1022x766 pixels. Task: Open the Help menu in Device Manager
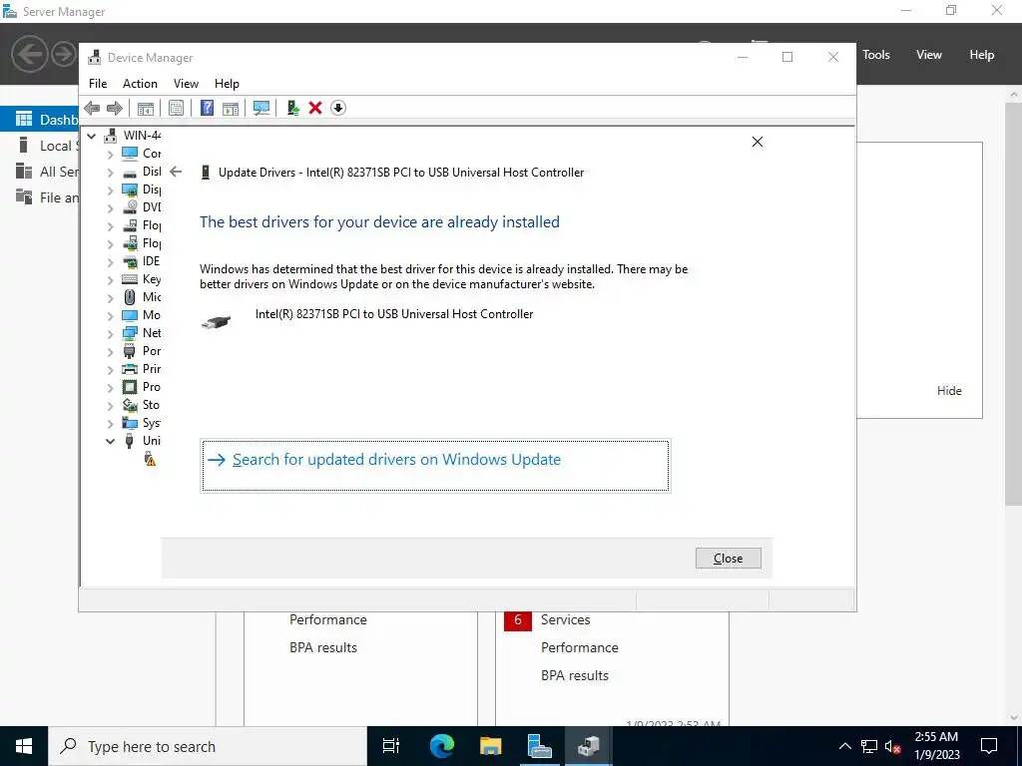(227, 84)
